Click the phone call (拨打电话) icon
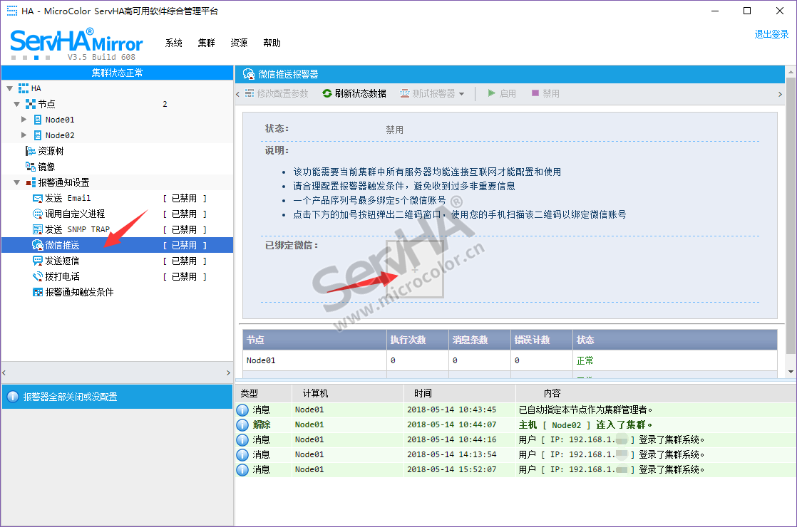 tap(38, 276)
